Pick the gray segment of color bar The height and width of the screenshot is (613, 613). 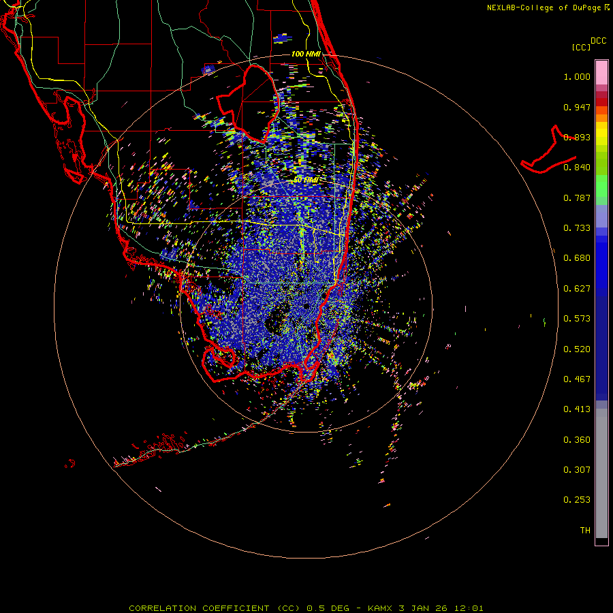point(601,473)
